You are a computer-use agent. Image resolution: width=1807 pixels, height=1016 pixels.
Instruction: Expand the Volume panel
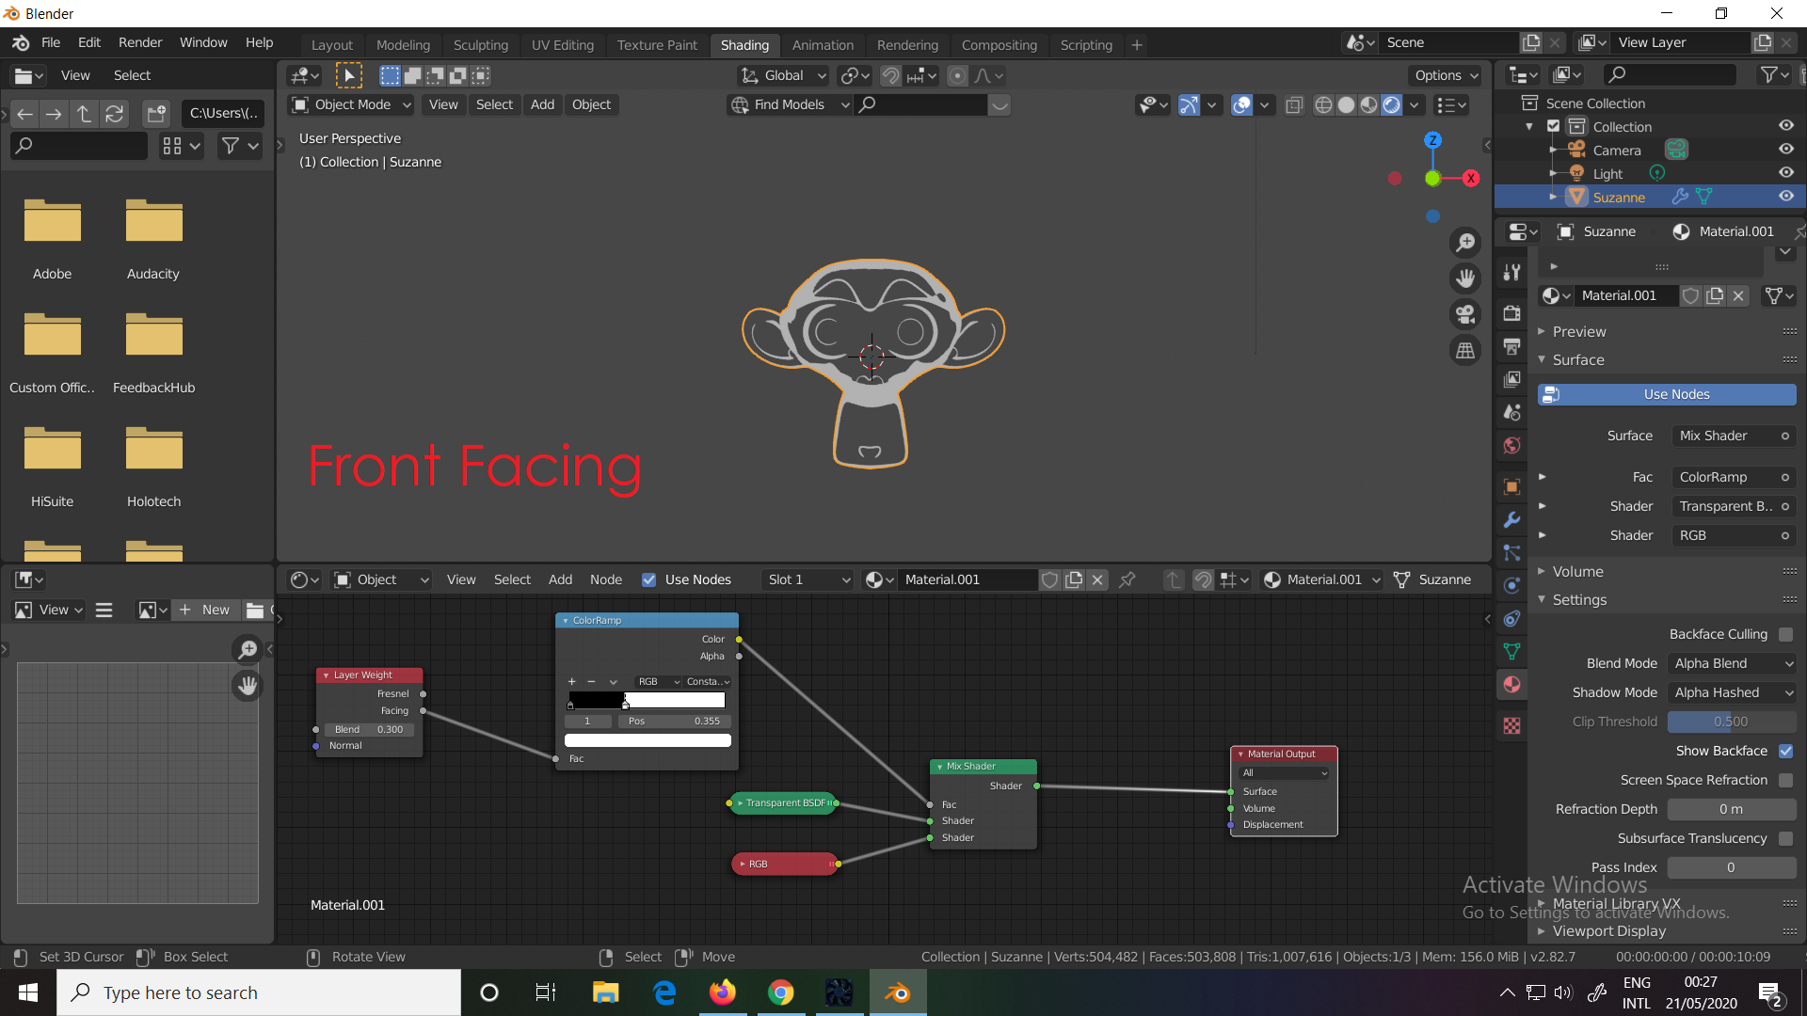(1577, 571)
